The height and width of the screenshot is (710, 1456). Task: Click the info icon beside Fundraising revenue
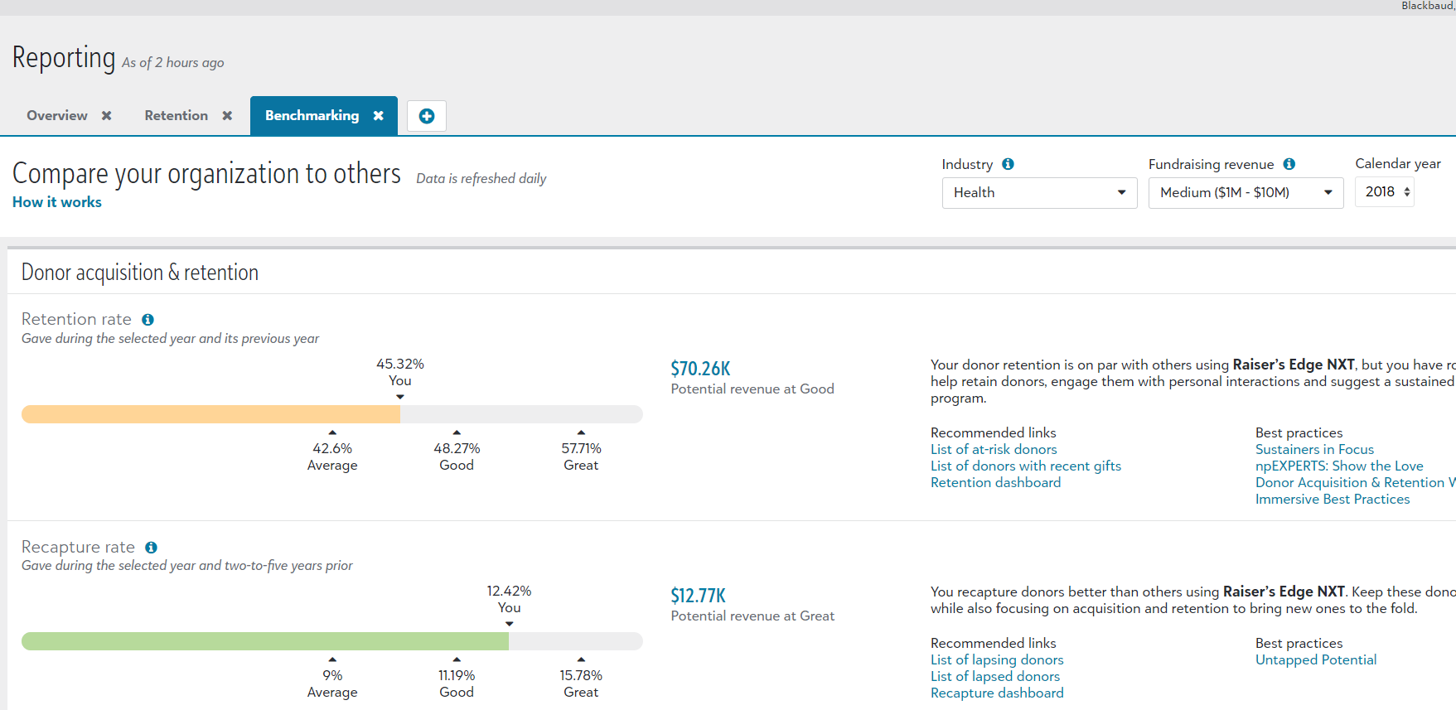click(x=1289, y=164)
